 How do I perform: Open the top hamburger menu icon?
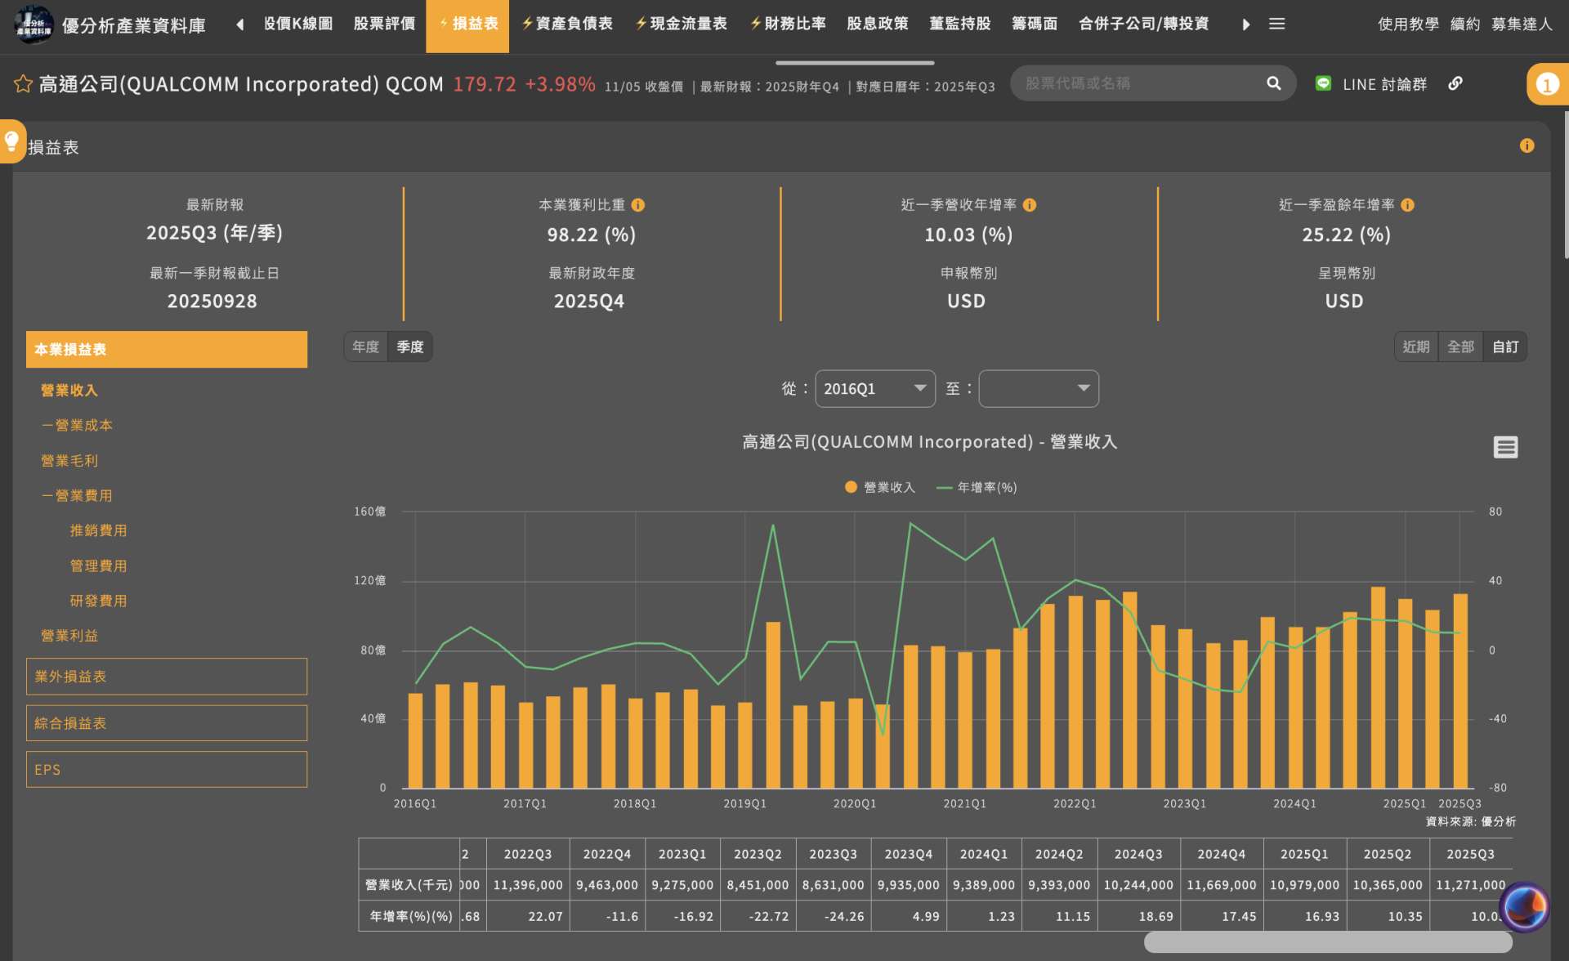[x=1276, y=24]
